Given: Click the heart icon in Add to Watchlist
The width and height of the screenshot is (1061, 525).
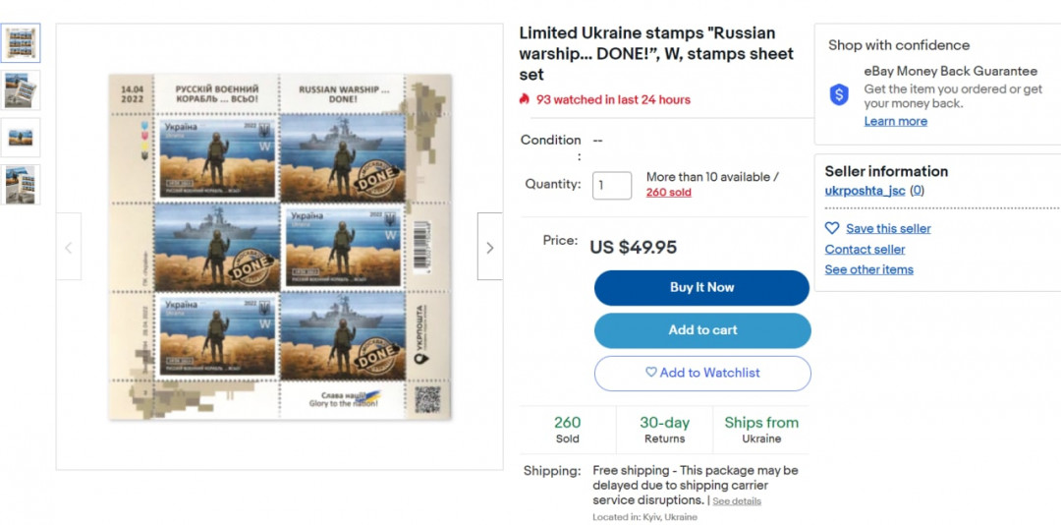Looking at the screenshot, I should point(651,372).
